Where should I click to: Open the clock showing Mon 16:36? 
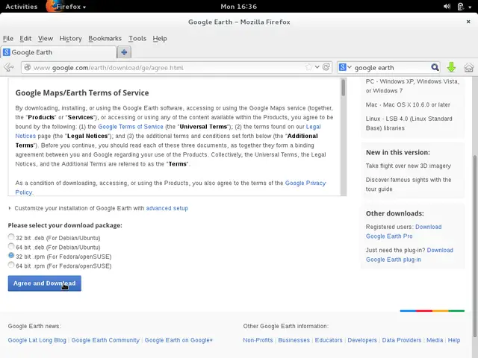tap(239, 7)
